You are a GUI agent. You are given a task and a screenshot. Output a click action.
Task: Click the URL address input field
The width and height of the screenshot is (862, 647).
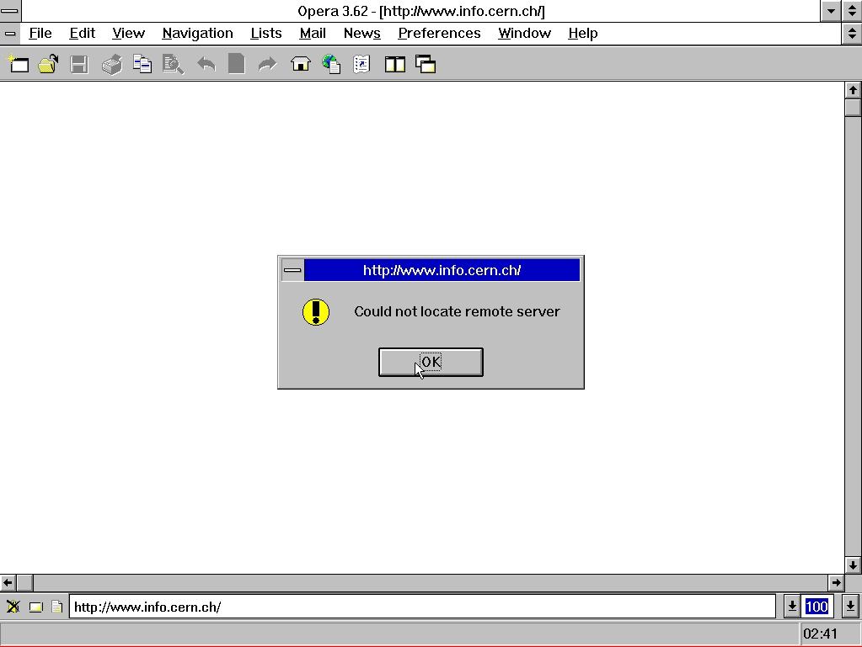pyautogui.click(x=422, y=607)
